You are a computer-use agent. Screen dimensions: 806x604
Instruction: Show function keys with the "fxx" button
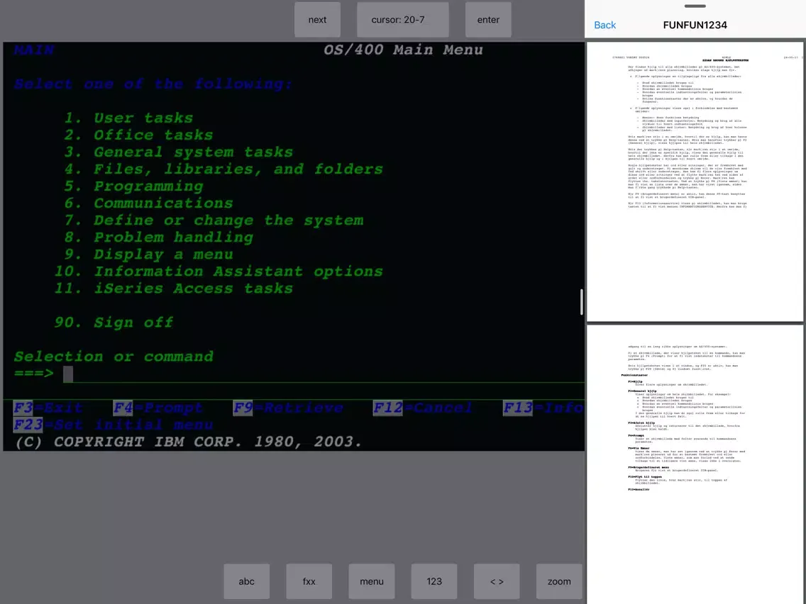click(309, 581)
